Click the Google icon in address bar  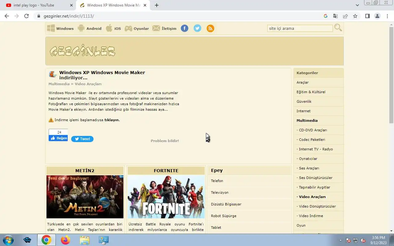tap(326, 16)
